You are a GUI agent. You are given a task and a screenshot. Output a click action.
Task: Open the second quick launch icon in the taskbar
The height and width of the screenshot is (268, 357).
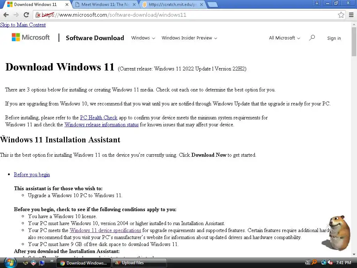[x=33, y=263]
